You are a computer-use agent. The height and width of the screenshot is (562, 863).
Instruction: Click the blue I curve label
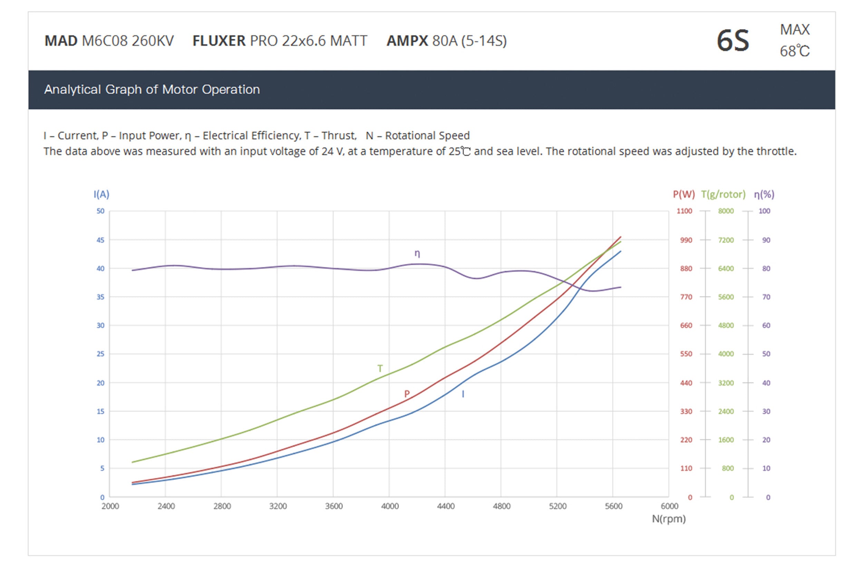point(463,394)
